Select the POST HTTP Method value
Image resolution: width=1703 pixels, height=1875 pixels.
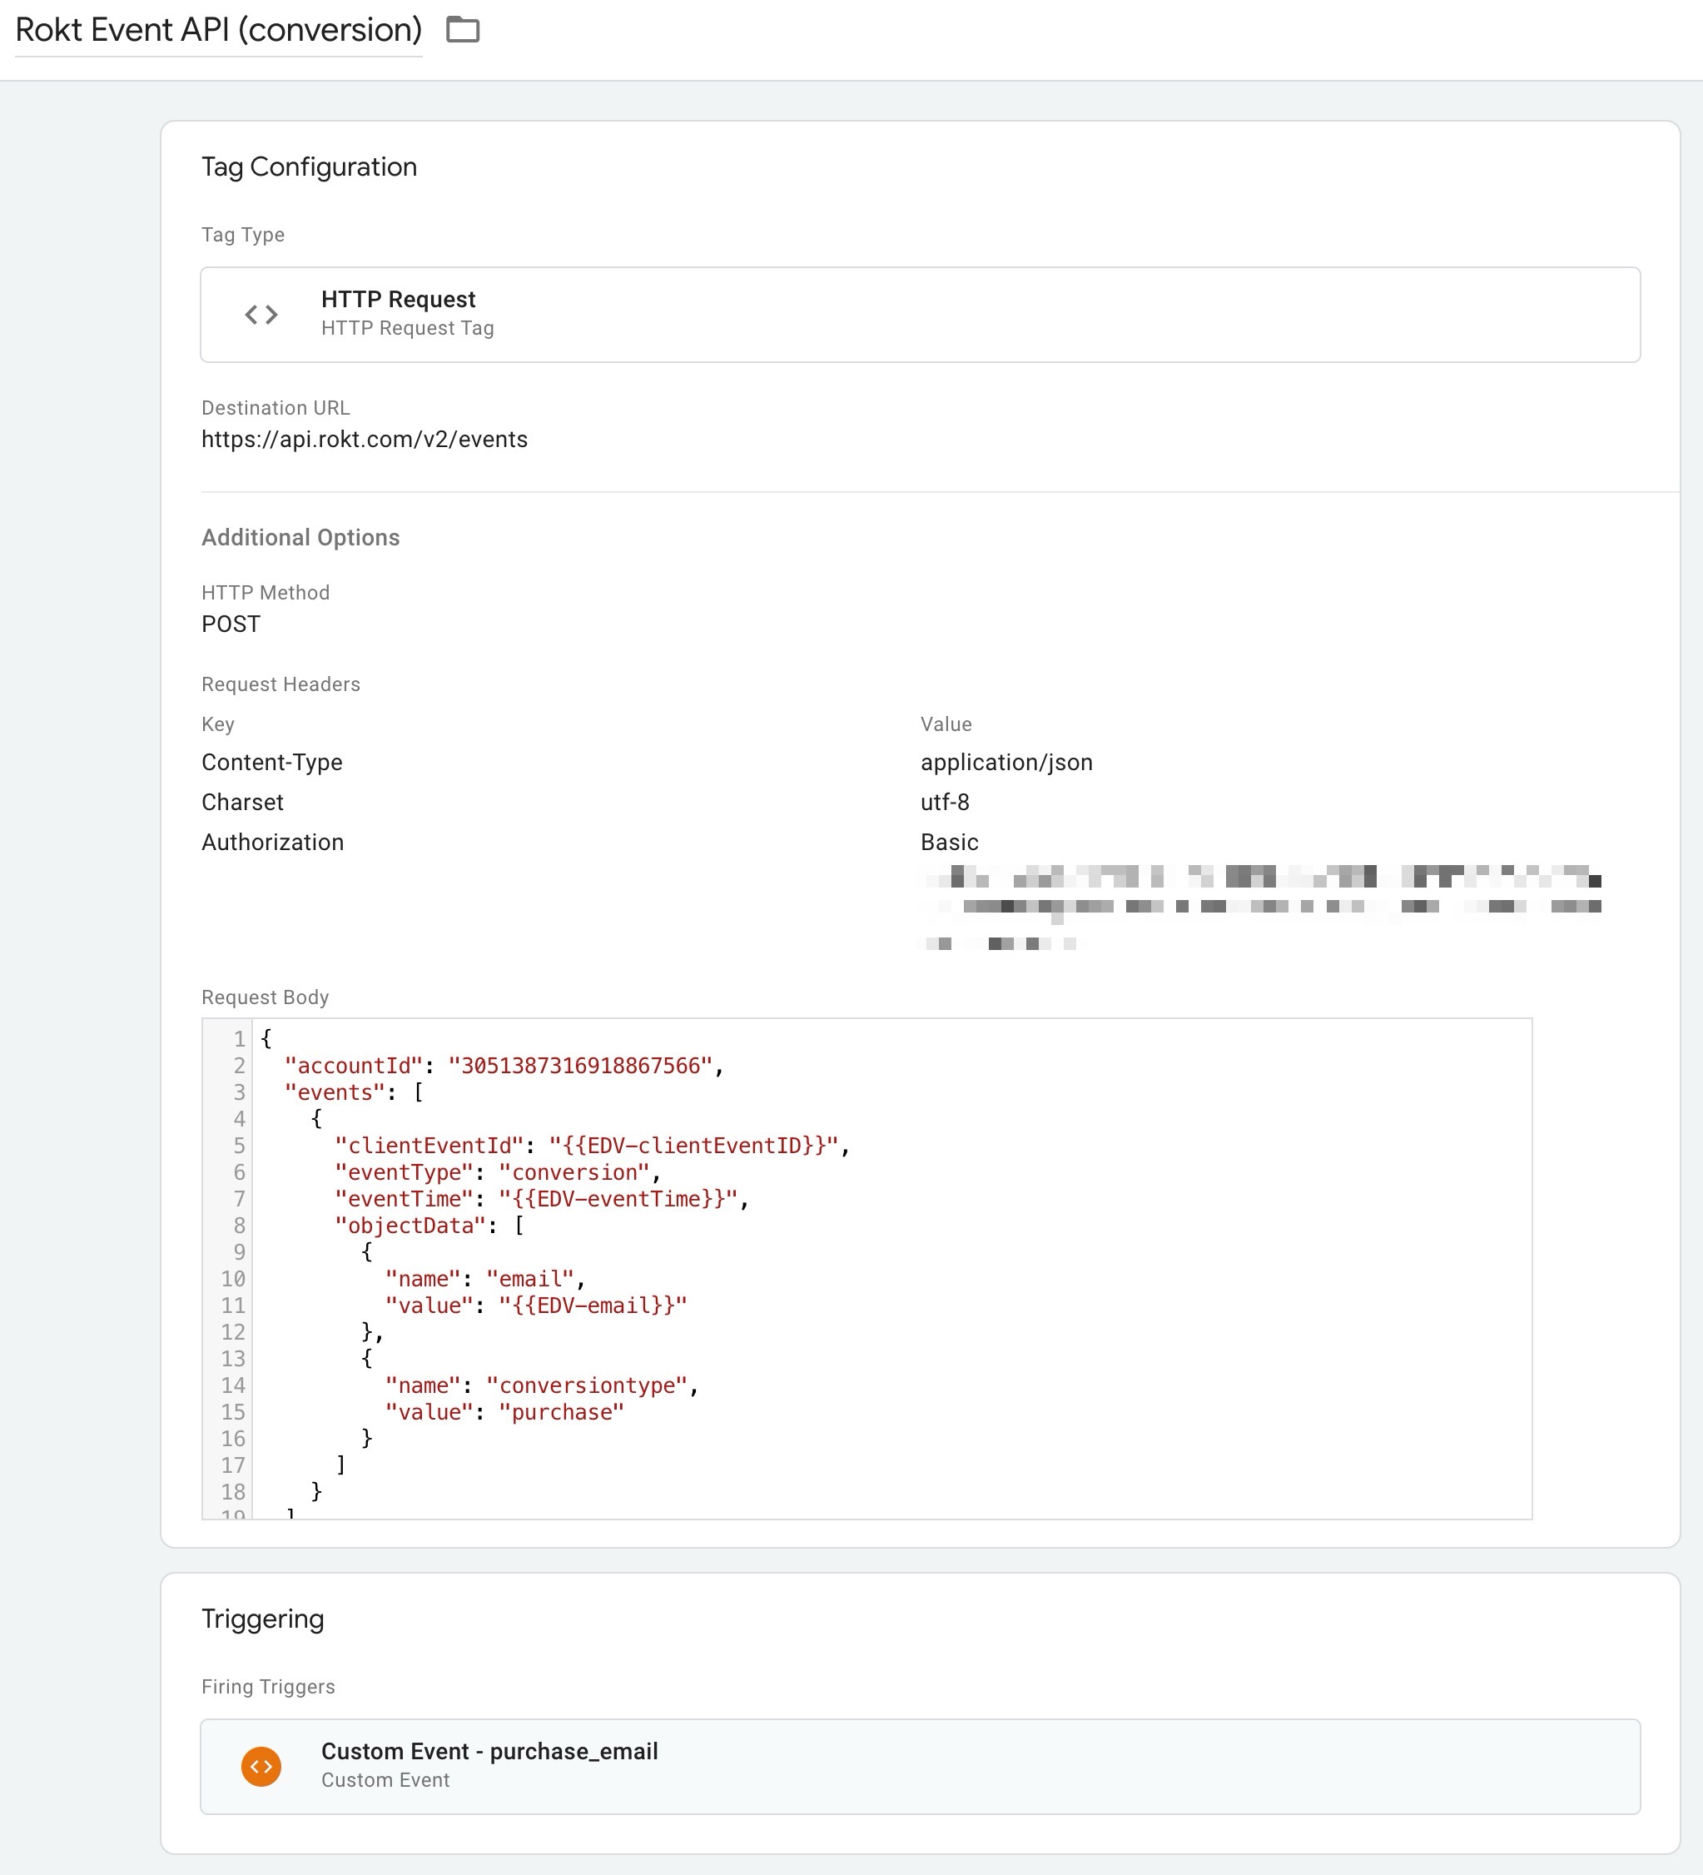(231, 624)
